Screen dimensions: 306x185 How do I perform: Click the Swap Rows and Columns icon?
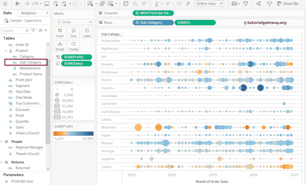click(126, 4)
